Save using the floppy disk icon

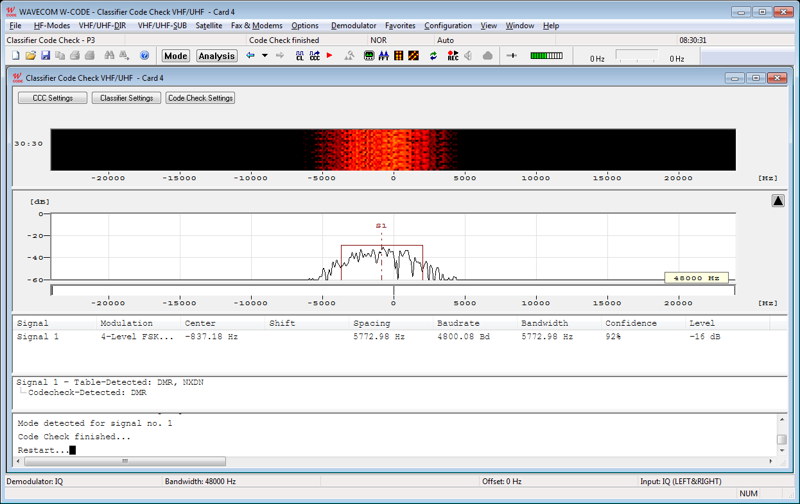[x=45, y=56]
